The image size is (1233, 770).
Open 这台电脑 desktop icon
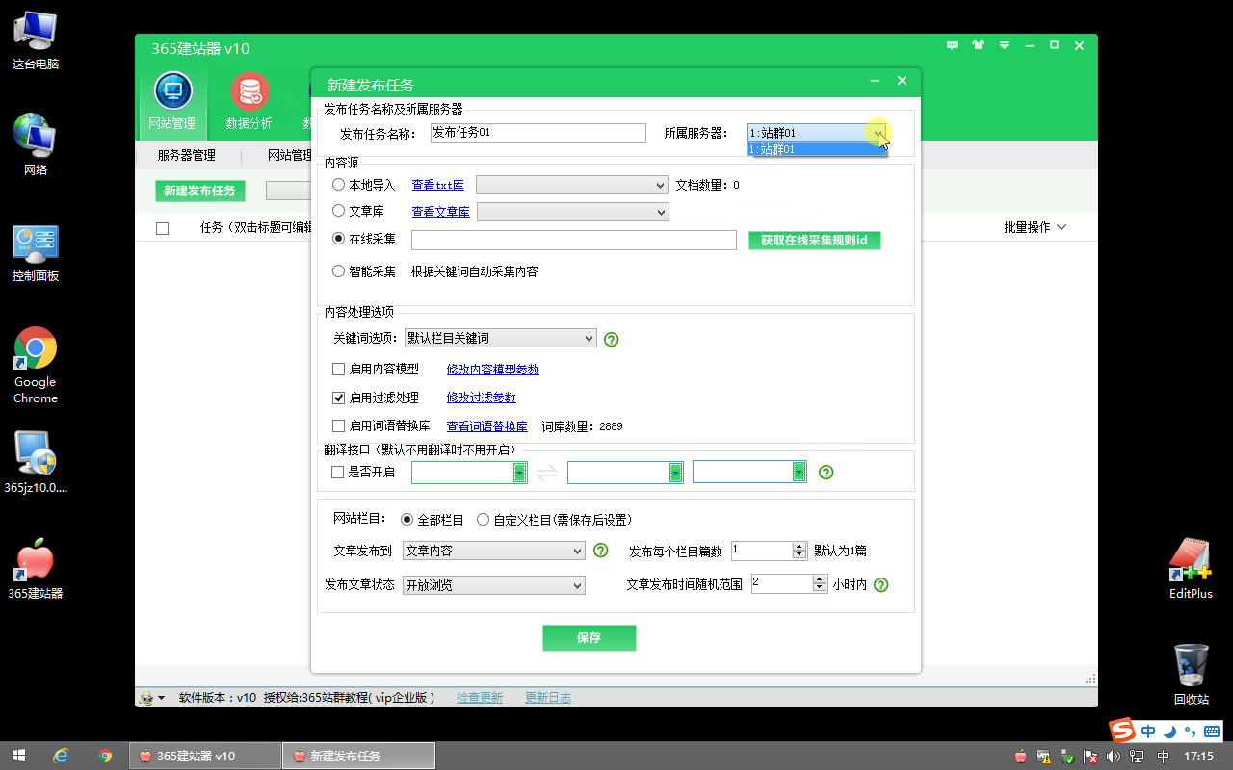tap(36, 41)
